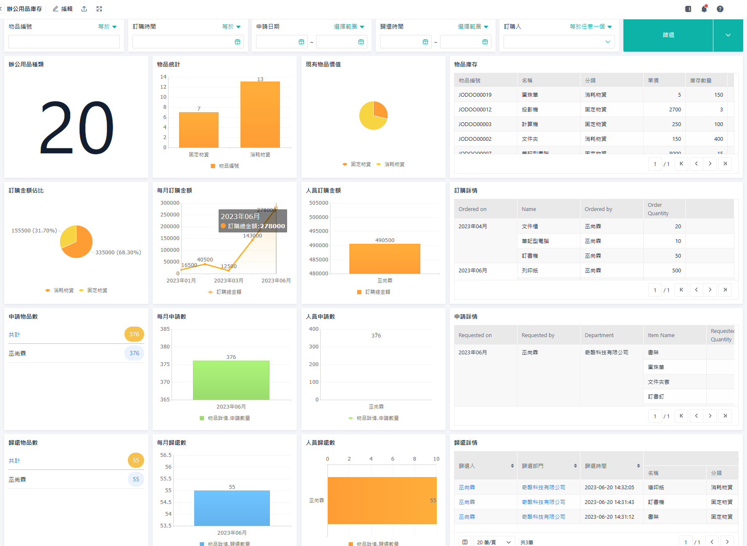This screenshot has width=747, height=546.
Task: Toggle sort on 歸還人 column
Action: point(512,466)
